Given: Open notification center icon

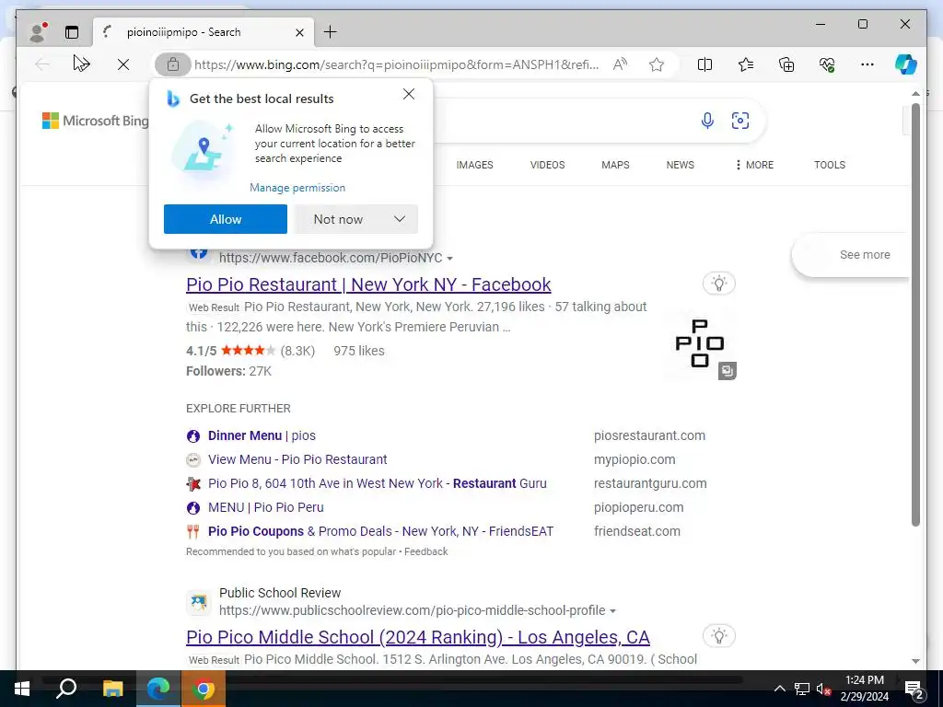Looking at the screenshot, I should (914, 689).
